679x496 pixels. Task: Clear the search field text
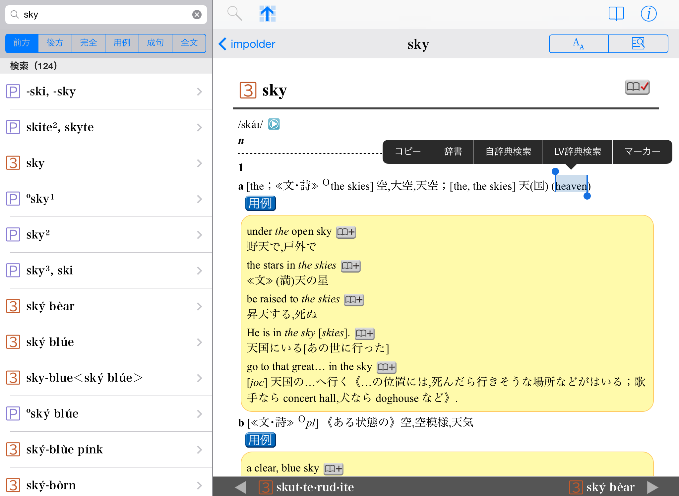(x=197, y=15)
